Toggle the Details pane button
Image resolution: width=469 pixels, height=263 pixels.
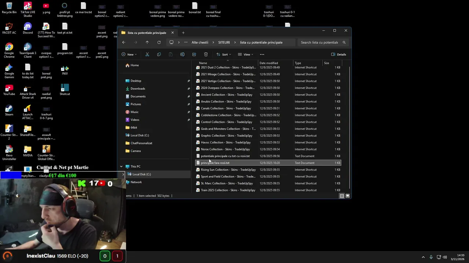click(339, 54)
